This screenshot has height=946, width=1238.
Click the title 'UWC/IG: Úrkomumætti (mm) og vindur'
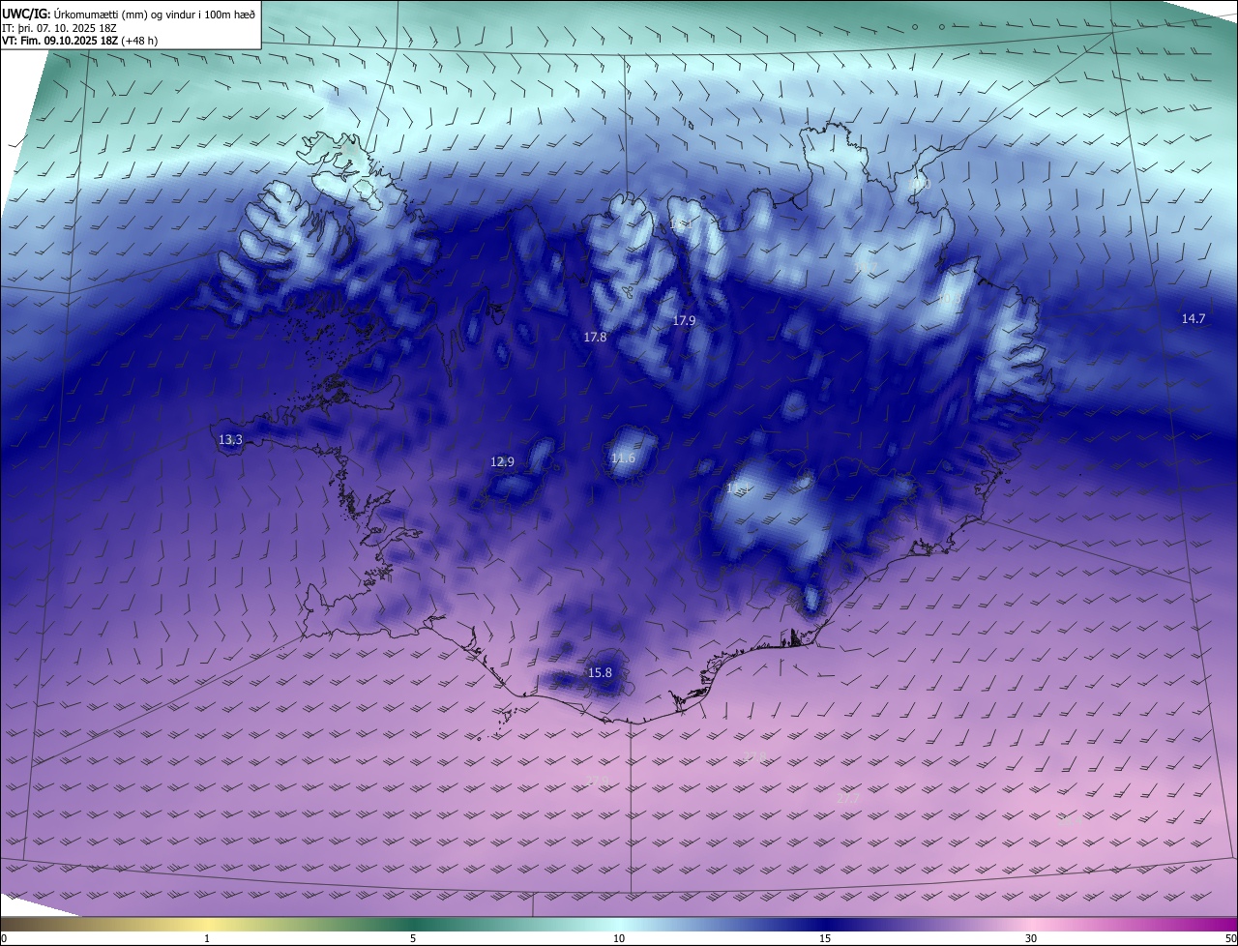tap(129, 14)
